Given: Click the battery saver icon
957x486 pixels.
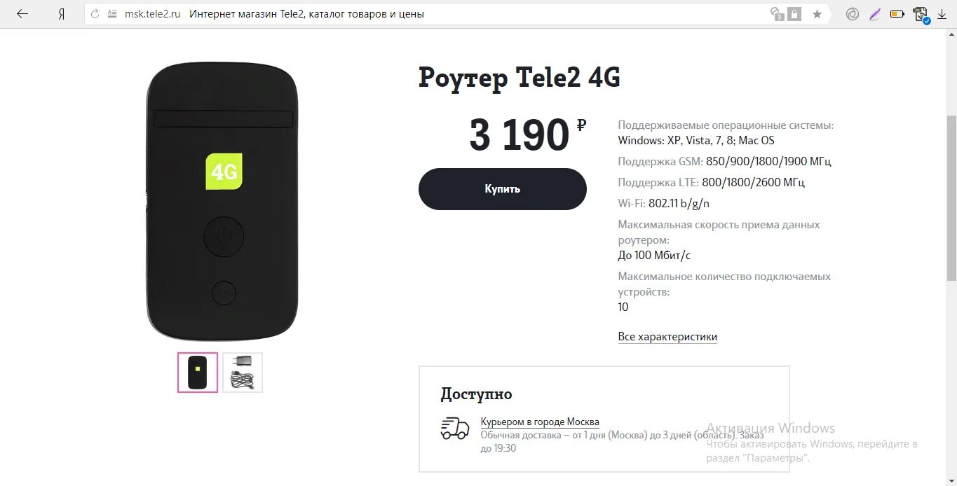Looking at the screenshot, I should (x=897, y=14).
